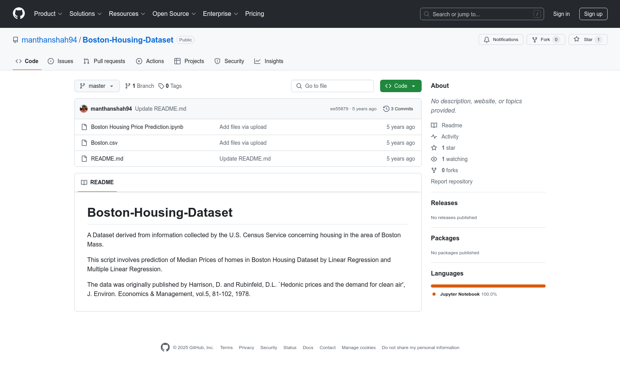Image resolution: width=620 pixels, height=387 pixels.
Task: Click the slash shortcut key hint in search
Action: pos(537,14)
